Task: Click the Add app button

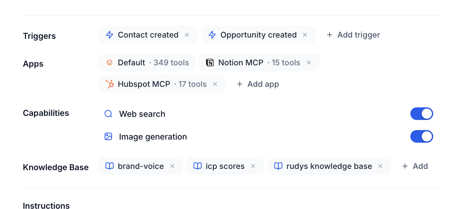Action: [x=258, y=84]
